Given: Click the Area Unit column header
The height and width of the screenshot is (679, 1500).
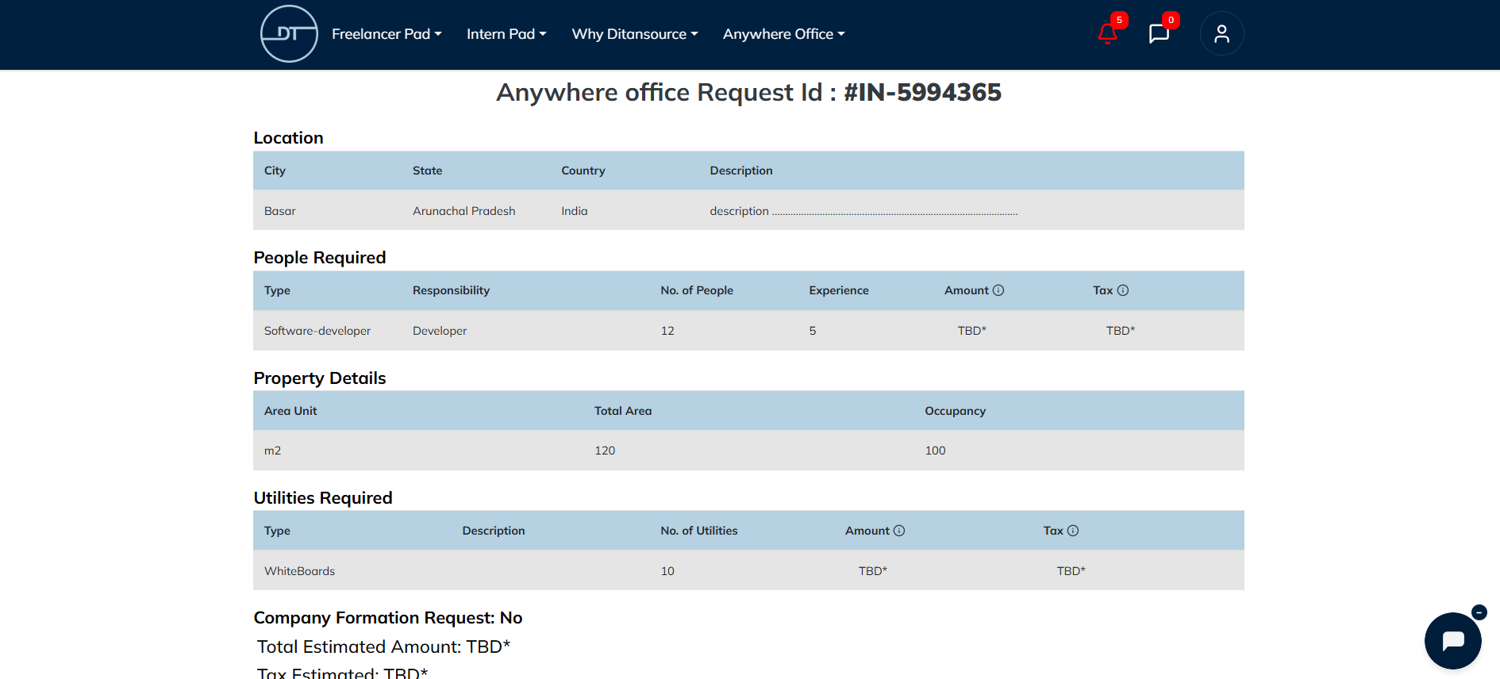Looking at the screenshot, I should (290, 411).
